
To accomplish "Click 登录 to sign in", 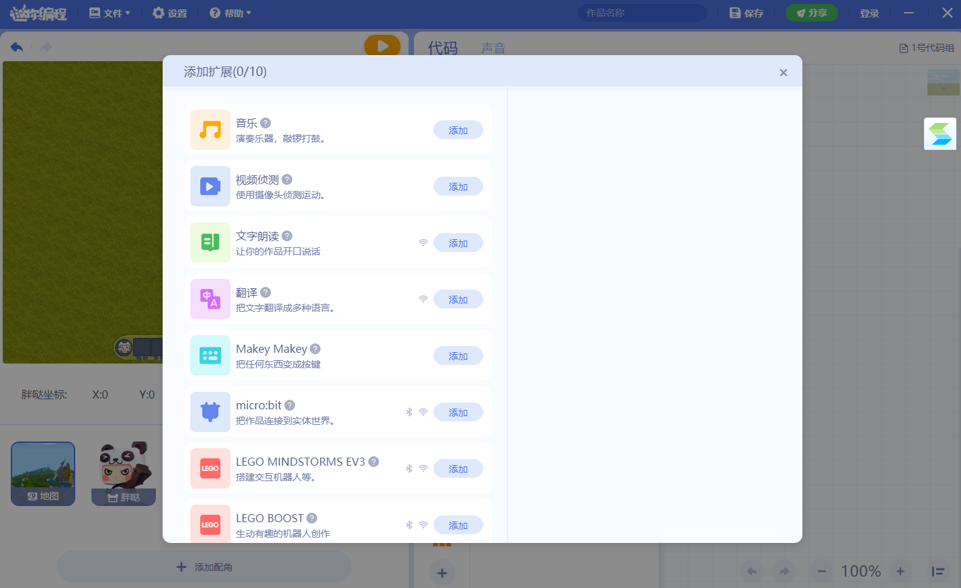I will coord(870,13).
